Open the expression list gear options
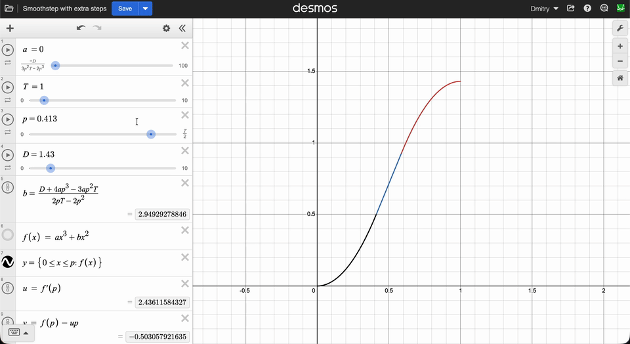The width and height of the screenshot is (630, 344). click(x=166, y=28)
